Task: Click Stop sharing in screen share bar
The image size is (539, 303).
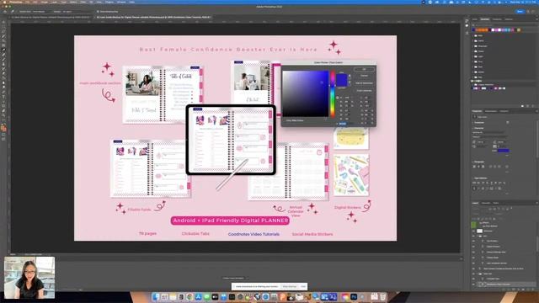Action: pos(290,286)
